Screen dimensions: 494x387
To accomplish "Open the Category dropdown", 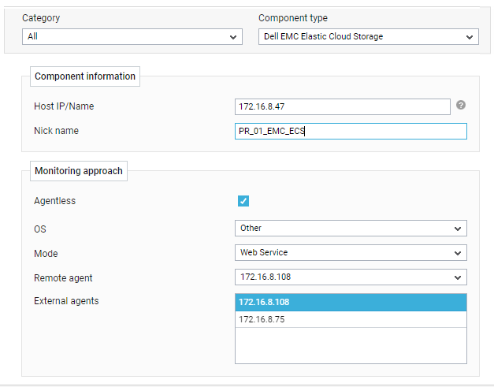I will (x=132, y=36).
